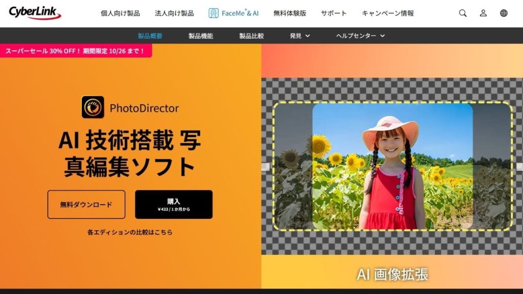Click the 無料ダウンロード button
The image size is (523, 294).
click(x=86, y=205)
